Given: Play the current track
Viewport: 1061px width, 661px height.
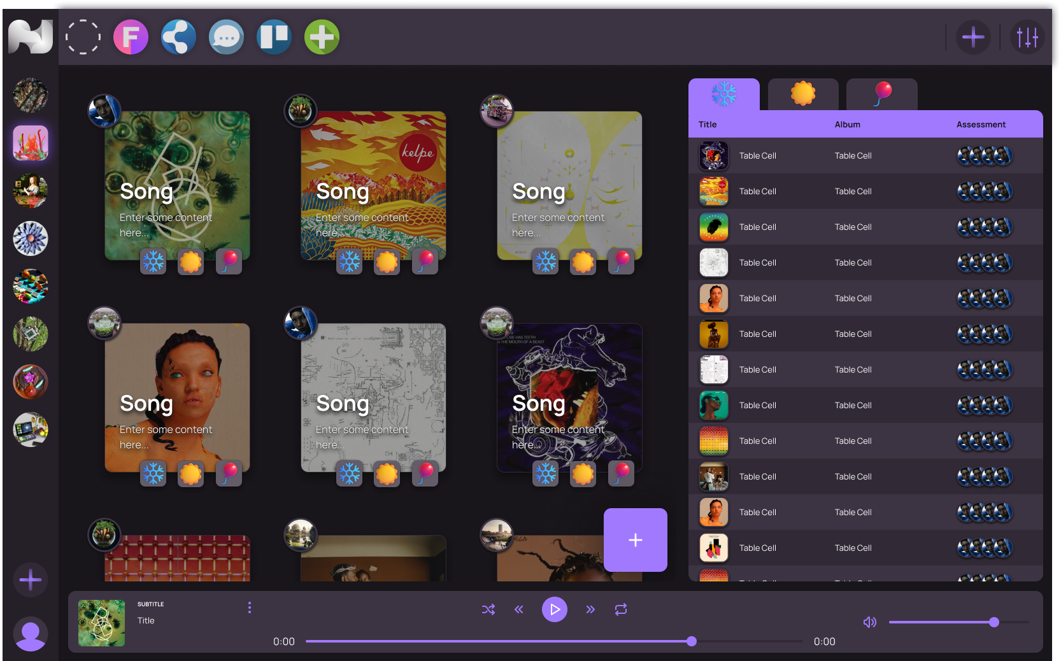Looking at the screenshot, I should point(555,609).
